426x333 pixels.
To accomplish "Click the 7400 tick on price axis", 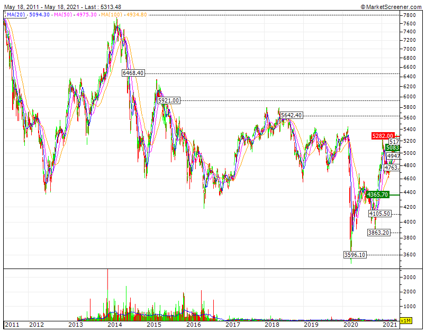I will click(x=410, y=32).
